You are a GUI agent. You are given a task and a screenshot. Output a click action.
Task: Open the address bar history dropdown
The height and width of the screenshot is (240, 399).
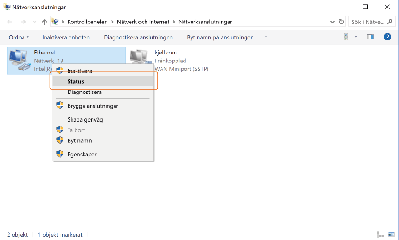pyautogui.click(x=332, y=22)
